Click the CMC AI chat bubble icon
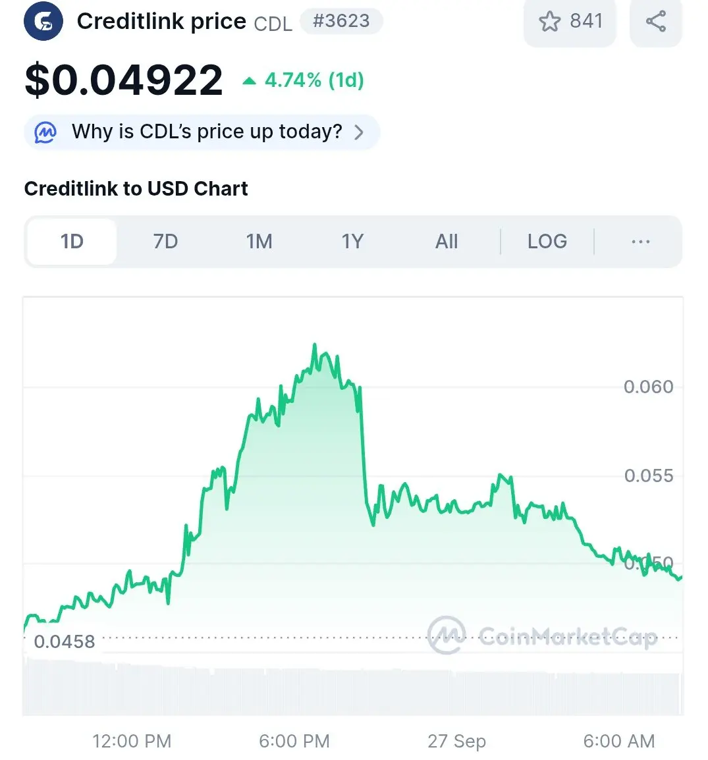708x760 pixels. (45, 132)
